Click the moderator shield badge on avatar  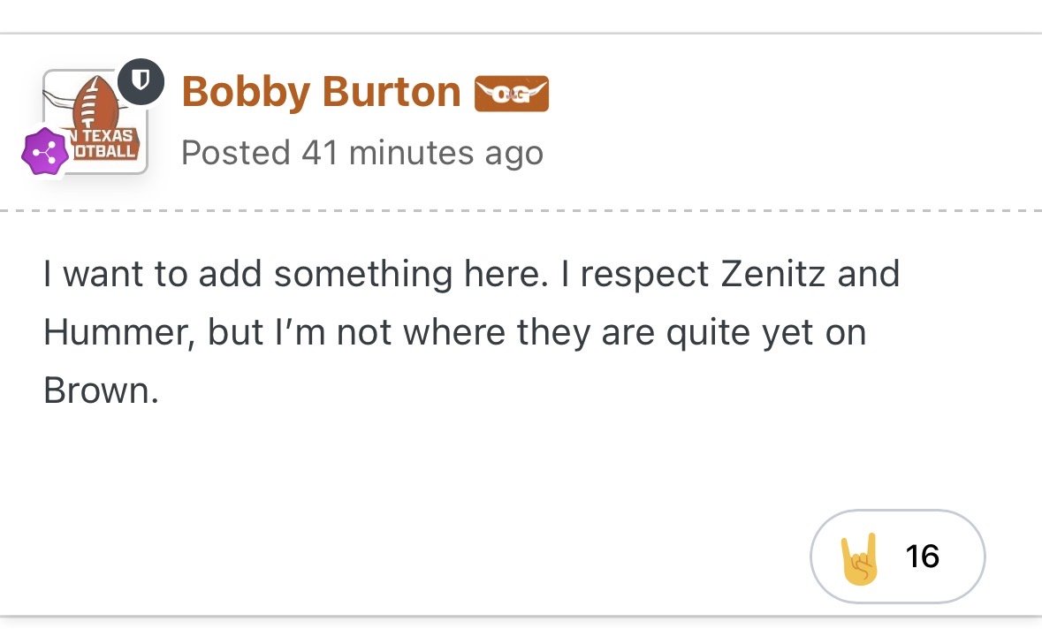[141, 83]
